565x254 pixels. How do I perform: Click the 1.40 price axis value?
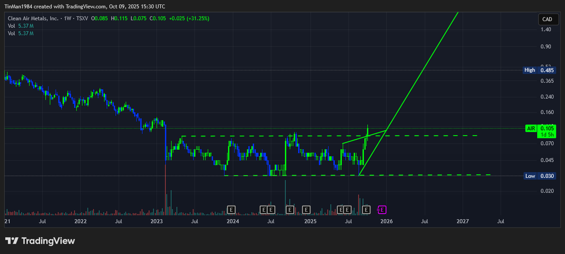(546, 30)
